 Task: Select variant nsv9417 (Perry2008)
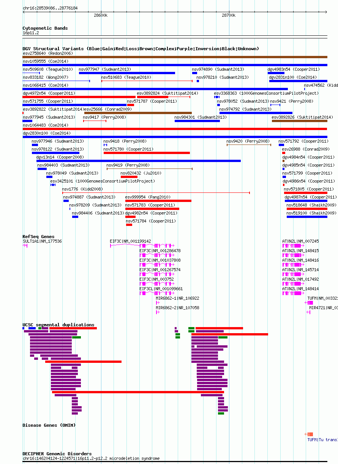tap(104, 117)
